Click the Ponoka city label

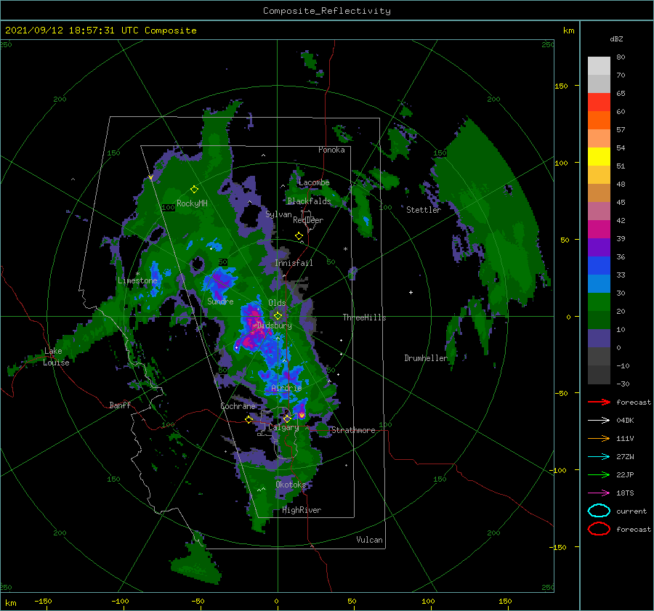[x=331, y=150]
